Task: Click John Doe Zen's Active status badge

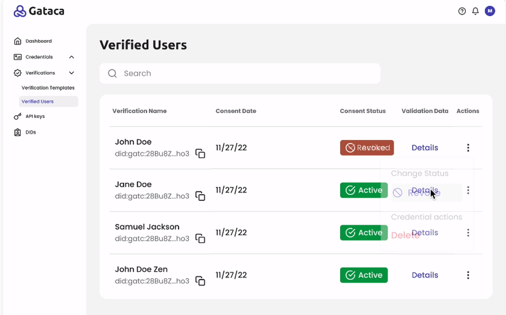Action: 364,275
